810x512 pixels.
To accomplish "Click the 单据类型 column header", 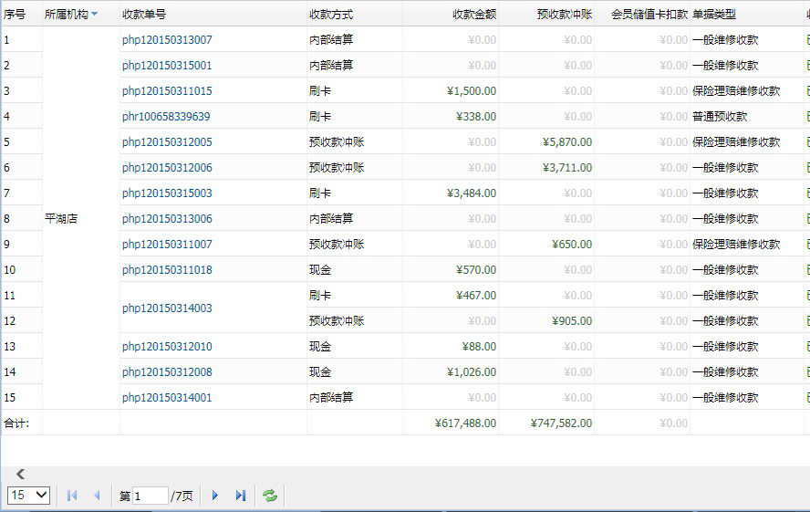I will click(x=714, y=15).
